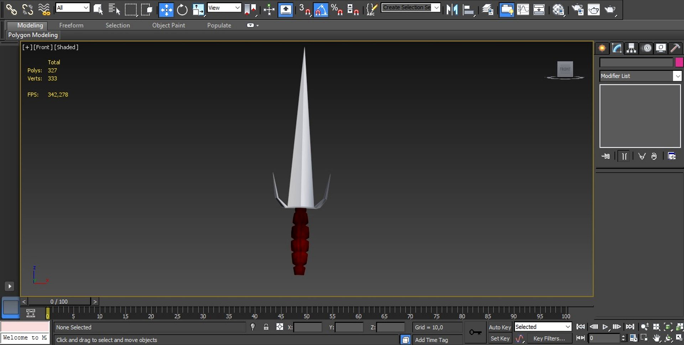Open the Material Editor sphere icon
The height and width of the screenshot is (345, 684).
[x=559, y=9]
